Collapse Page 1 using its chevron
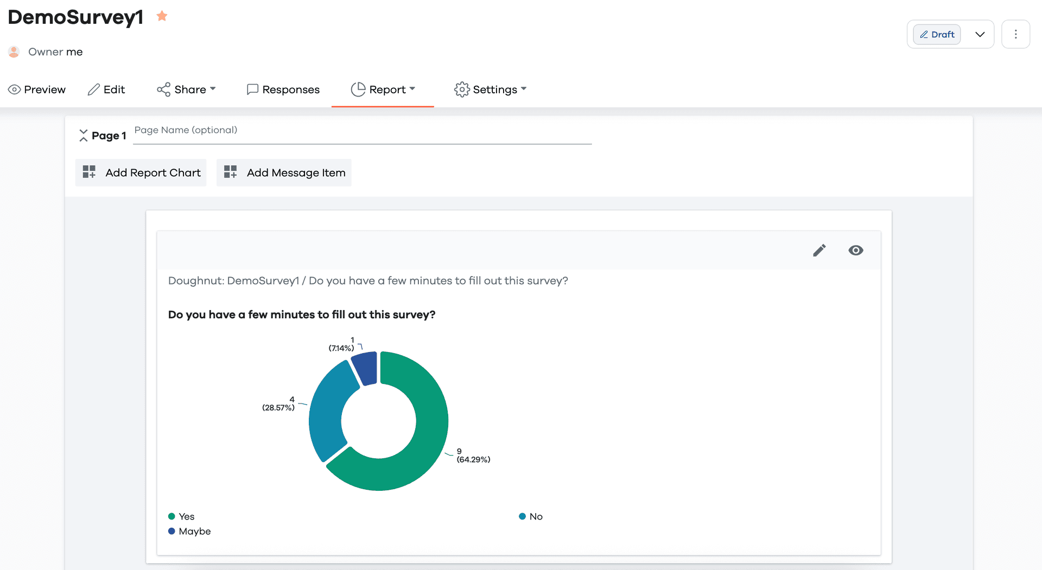Screen dimensions: 1042x570 (84, 135)
